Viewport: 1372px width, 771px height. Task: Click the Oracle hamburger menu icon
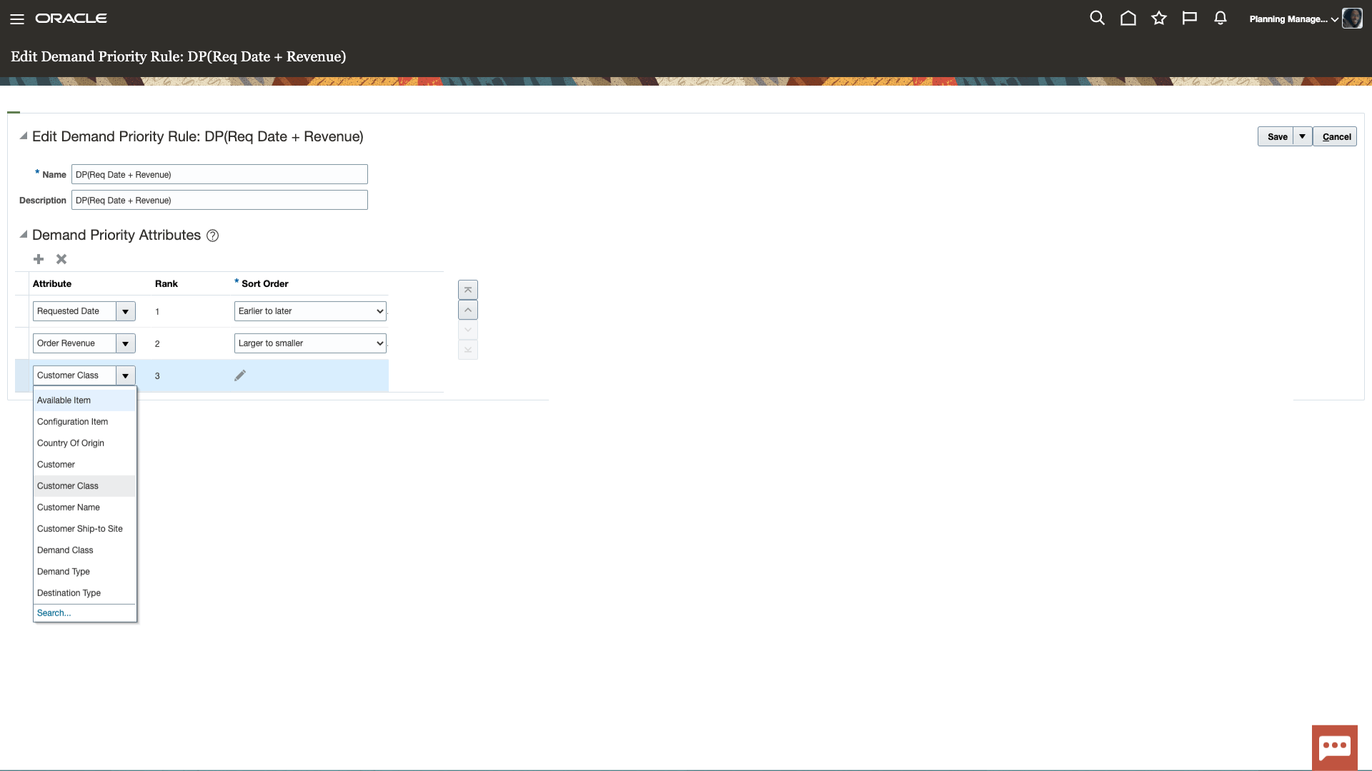pyautogui.click(x=17, y=18)
